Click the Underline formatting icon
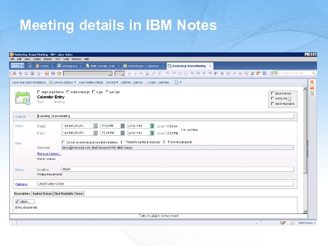The width and height of the screenshot is (328, 246). click(x=141, y=73)
